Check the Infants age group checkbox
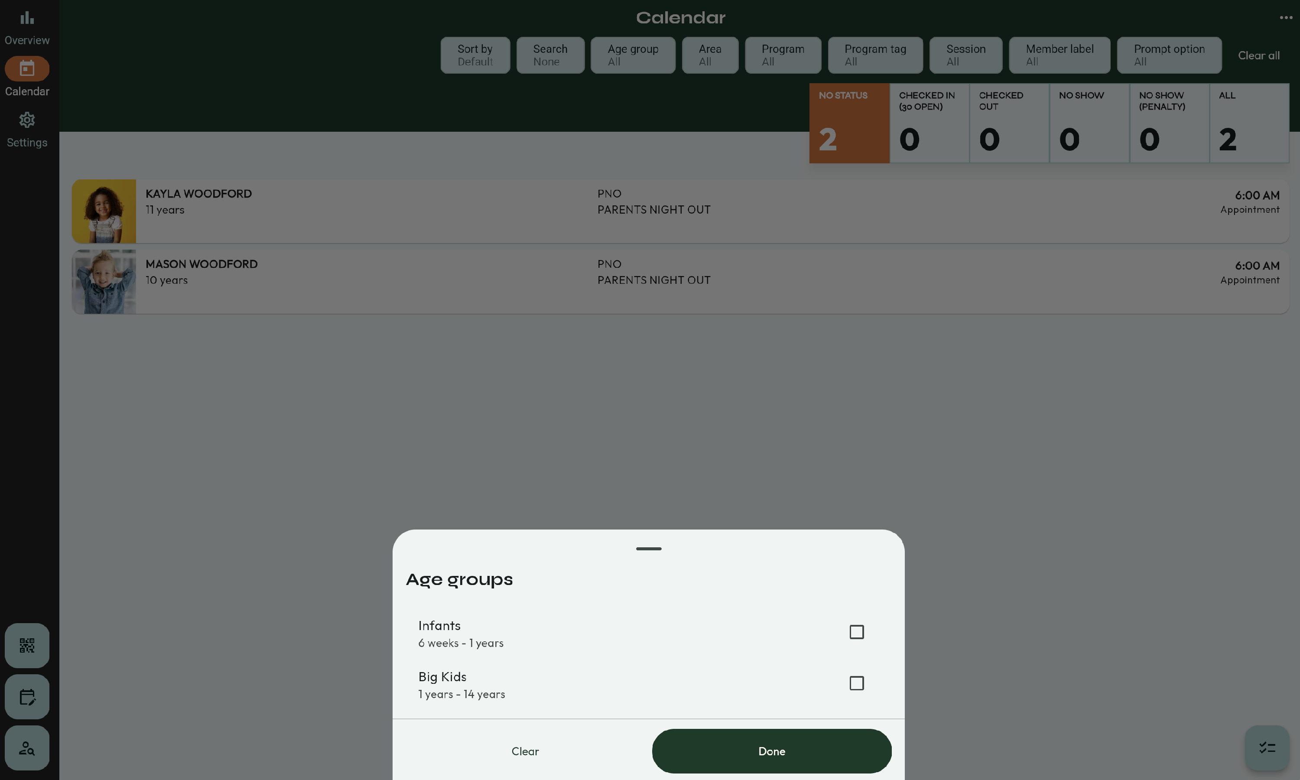1300x780 pixels. (856, 632)
